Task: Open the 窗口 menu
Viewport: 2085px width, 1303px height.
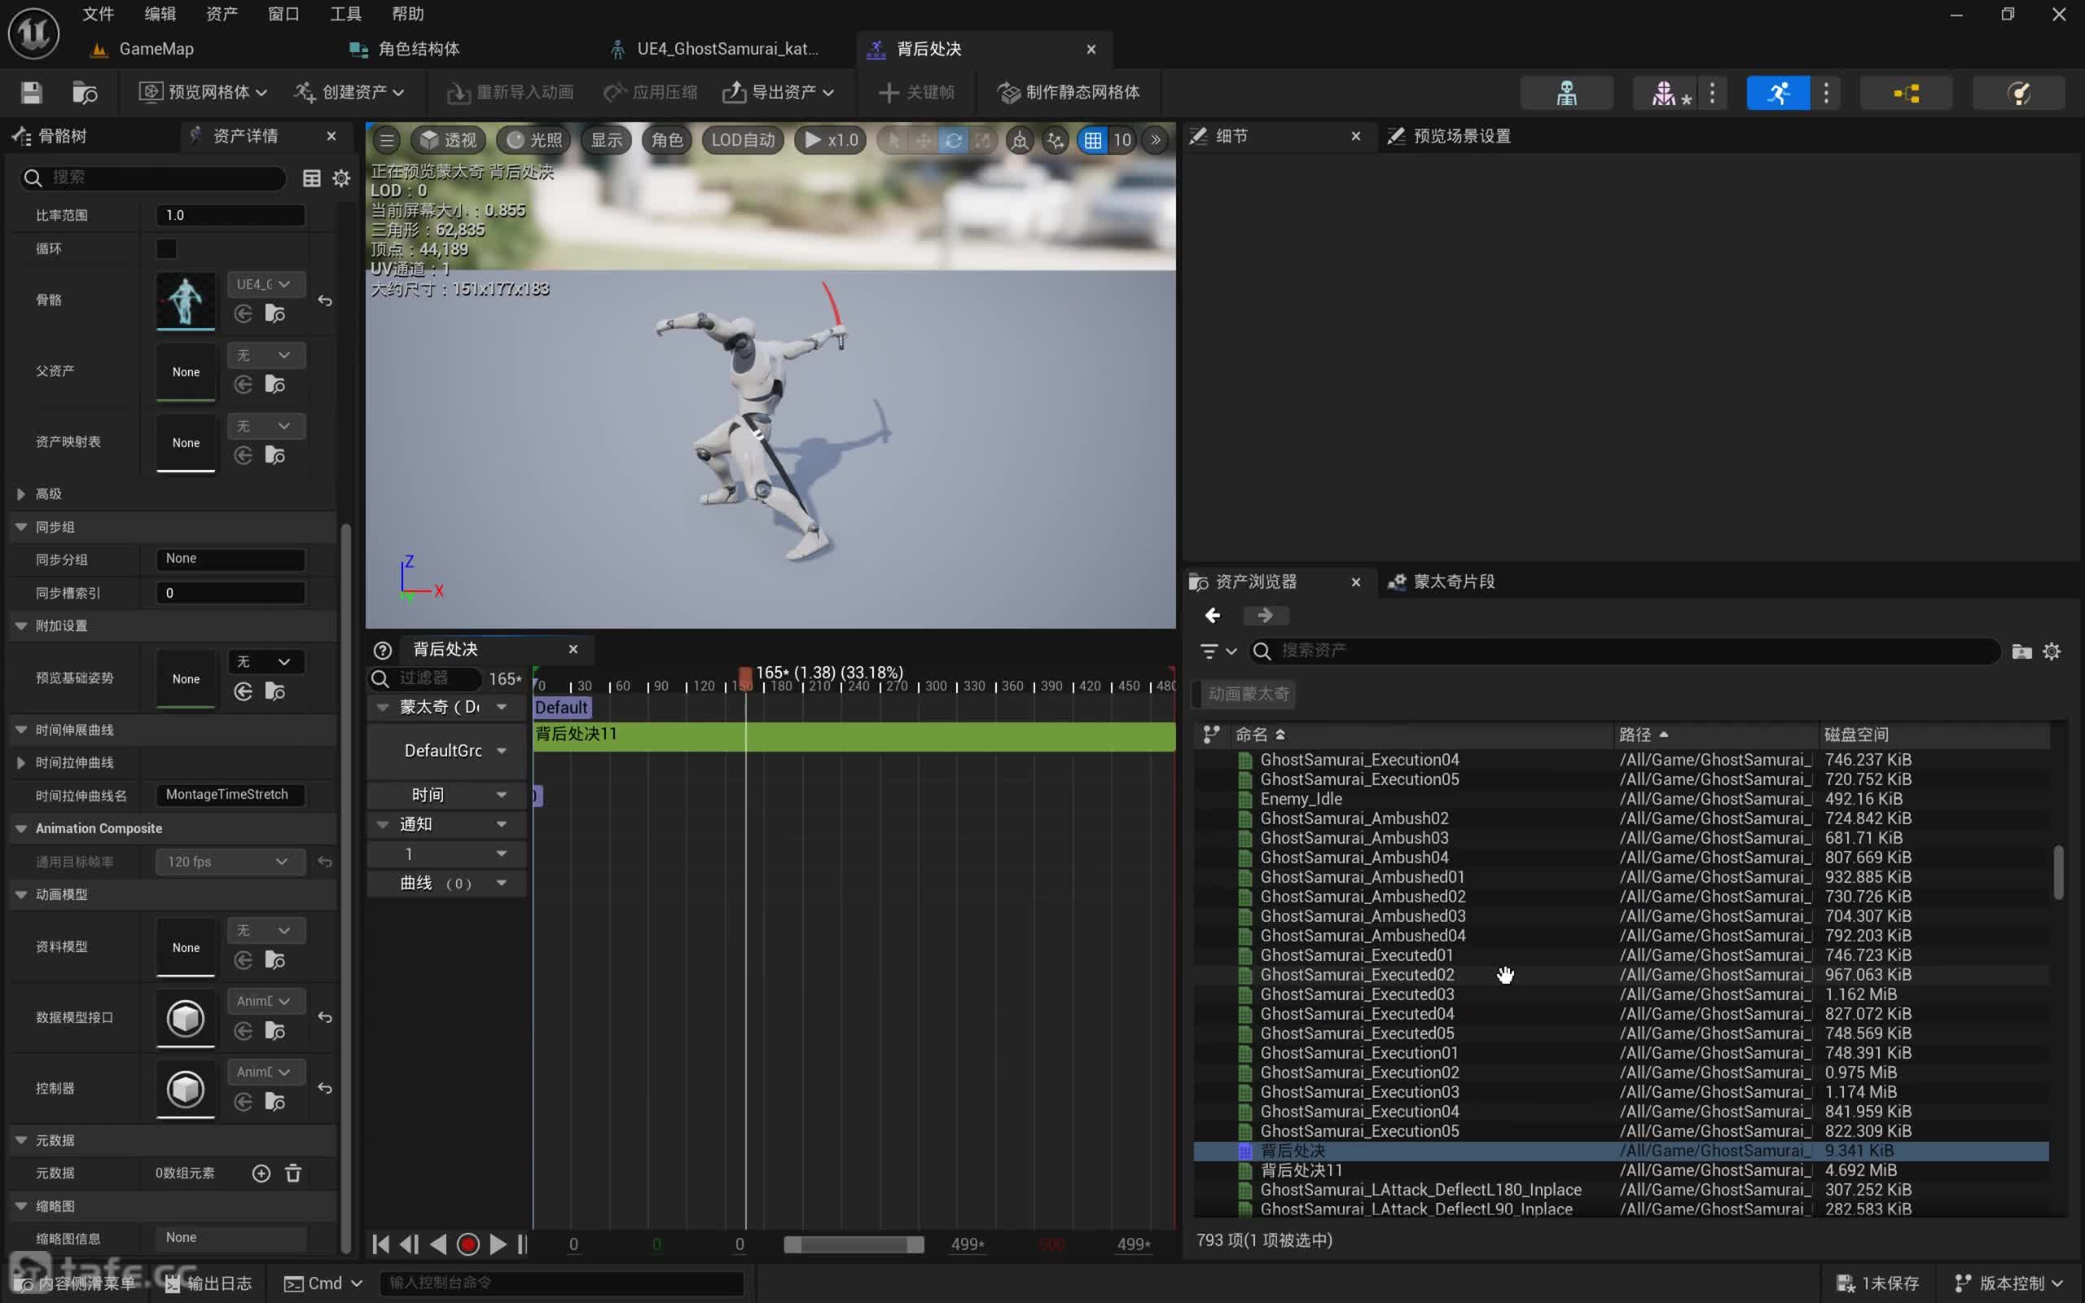Action: (x=283, y=14)
